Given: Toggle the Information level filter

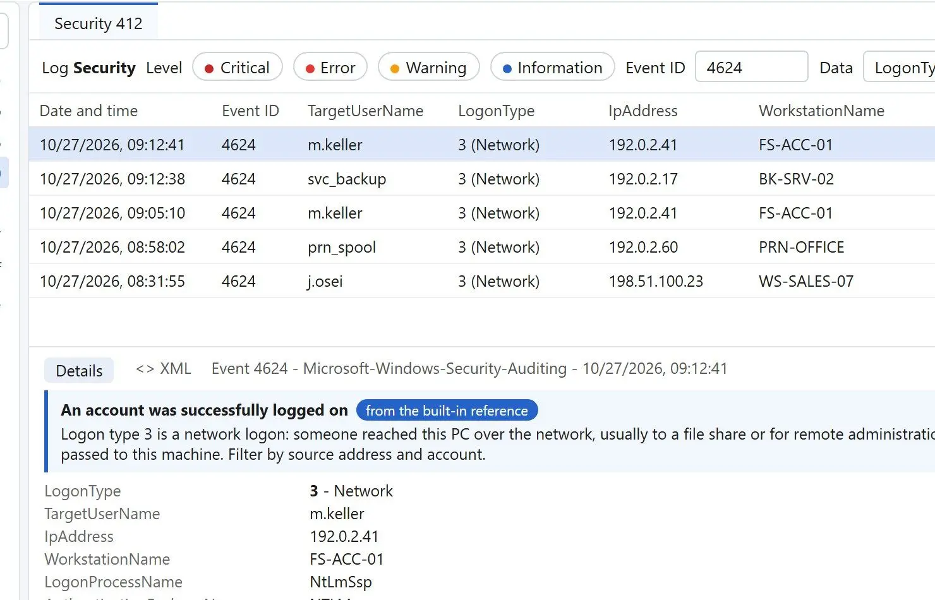Looking at the screenshot, I should pos(552,68).
